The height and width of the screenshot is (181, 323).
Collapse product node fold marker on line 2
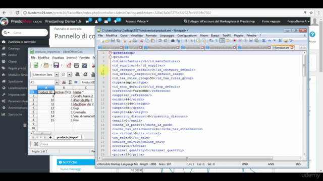tap(110, 57)
